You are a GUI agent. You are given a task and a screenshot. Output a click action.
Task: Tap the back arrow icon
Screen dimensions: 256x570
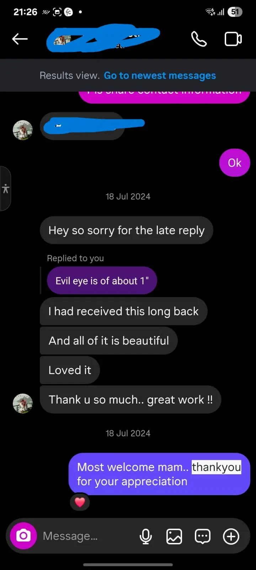tap(20, 39)
